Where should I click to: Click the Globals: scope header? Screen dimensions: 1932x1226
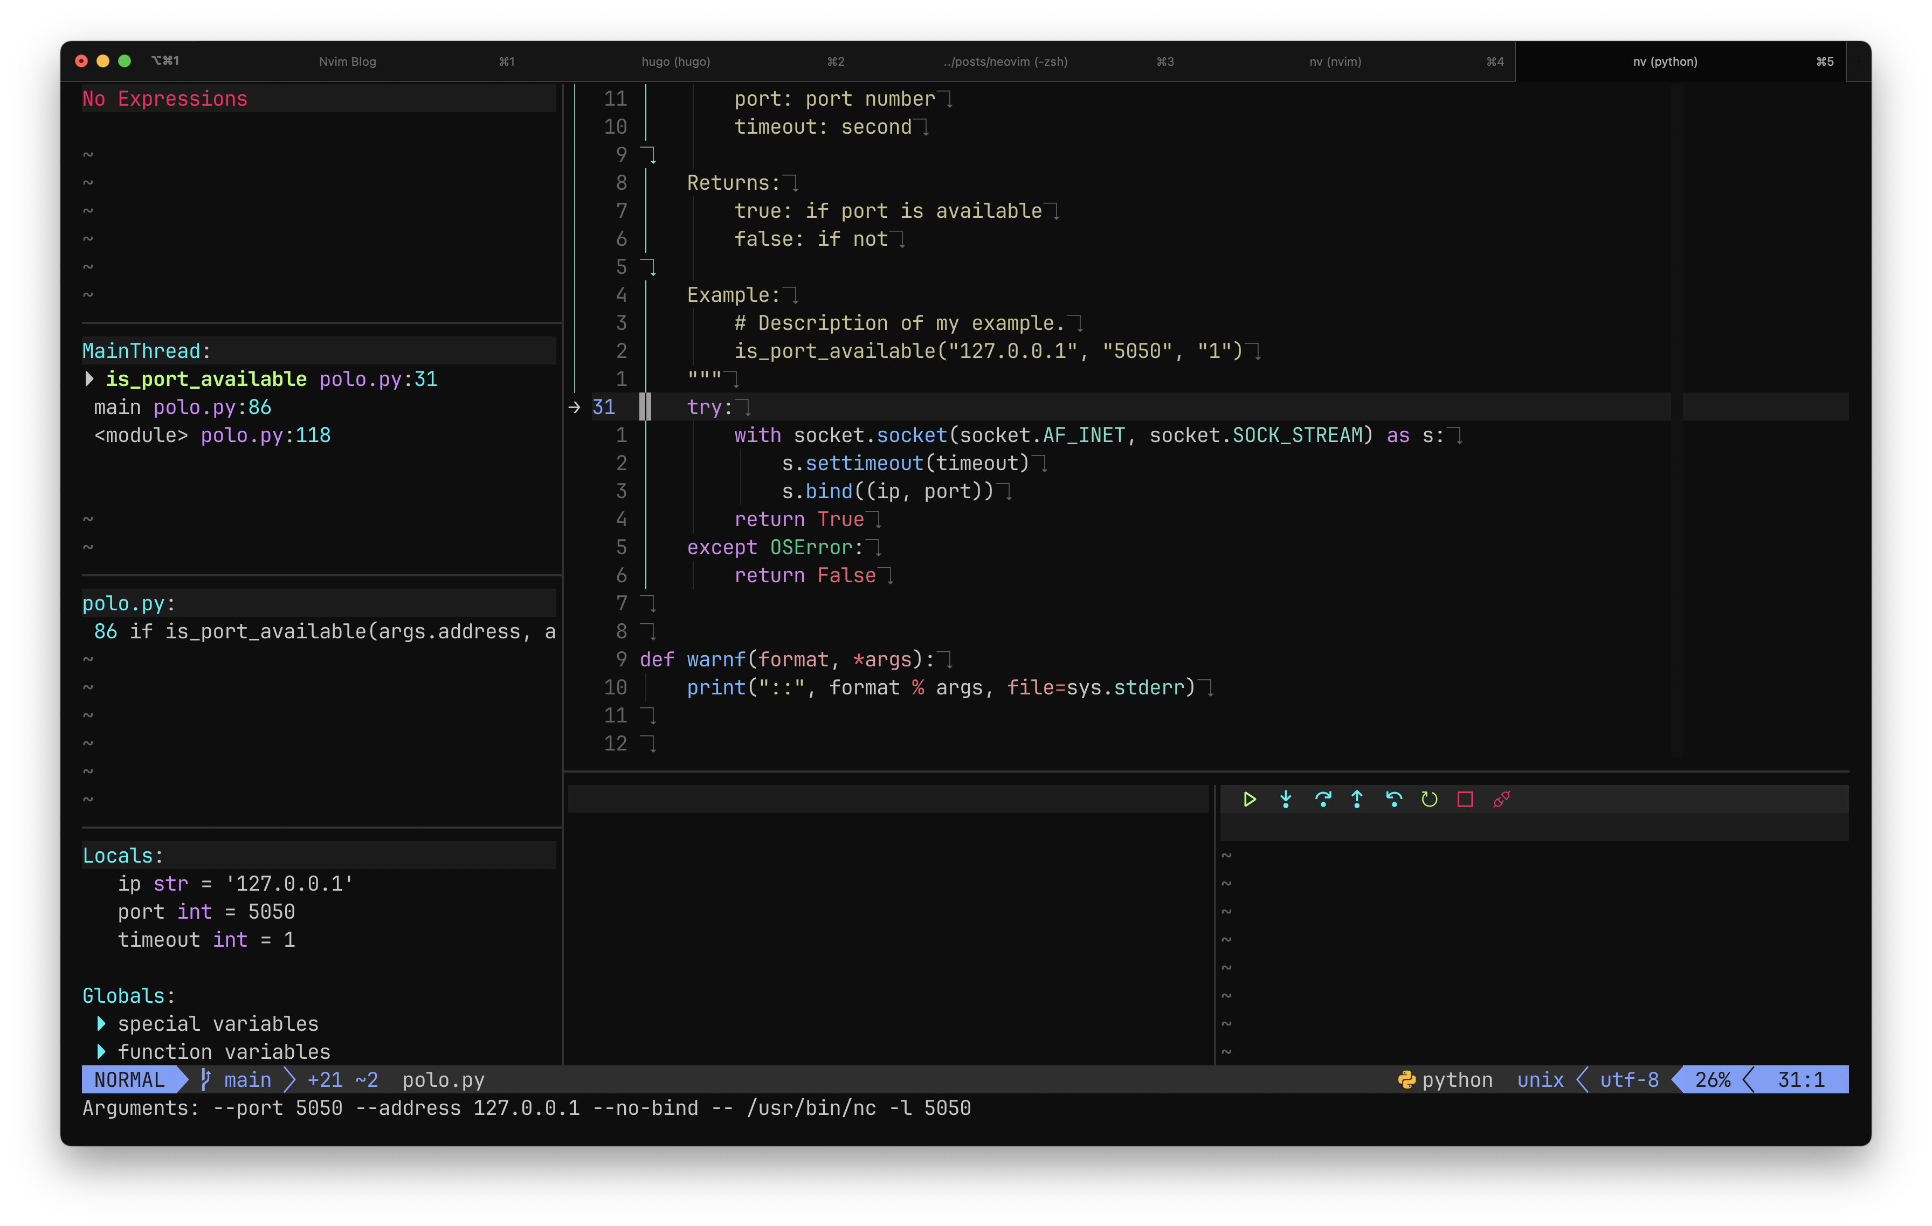point(128,996)
